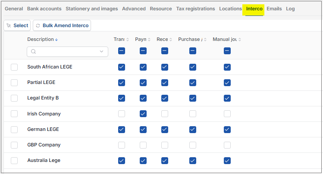
Task: Select the GBP Company row checkbox
Action: (14, 145)
